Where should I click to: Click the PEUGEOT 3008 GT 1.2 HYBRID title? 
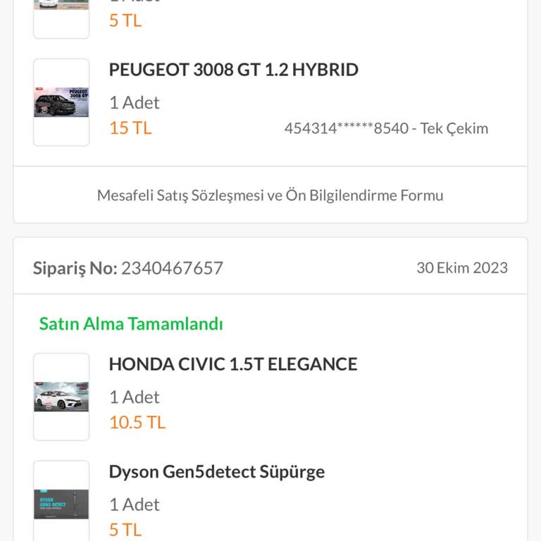coord(233,70)
